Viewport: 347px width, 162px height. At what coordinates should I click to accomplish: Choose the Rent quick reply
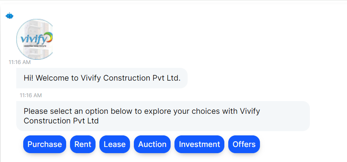pos(83,144)
